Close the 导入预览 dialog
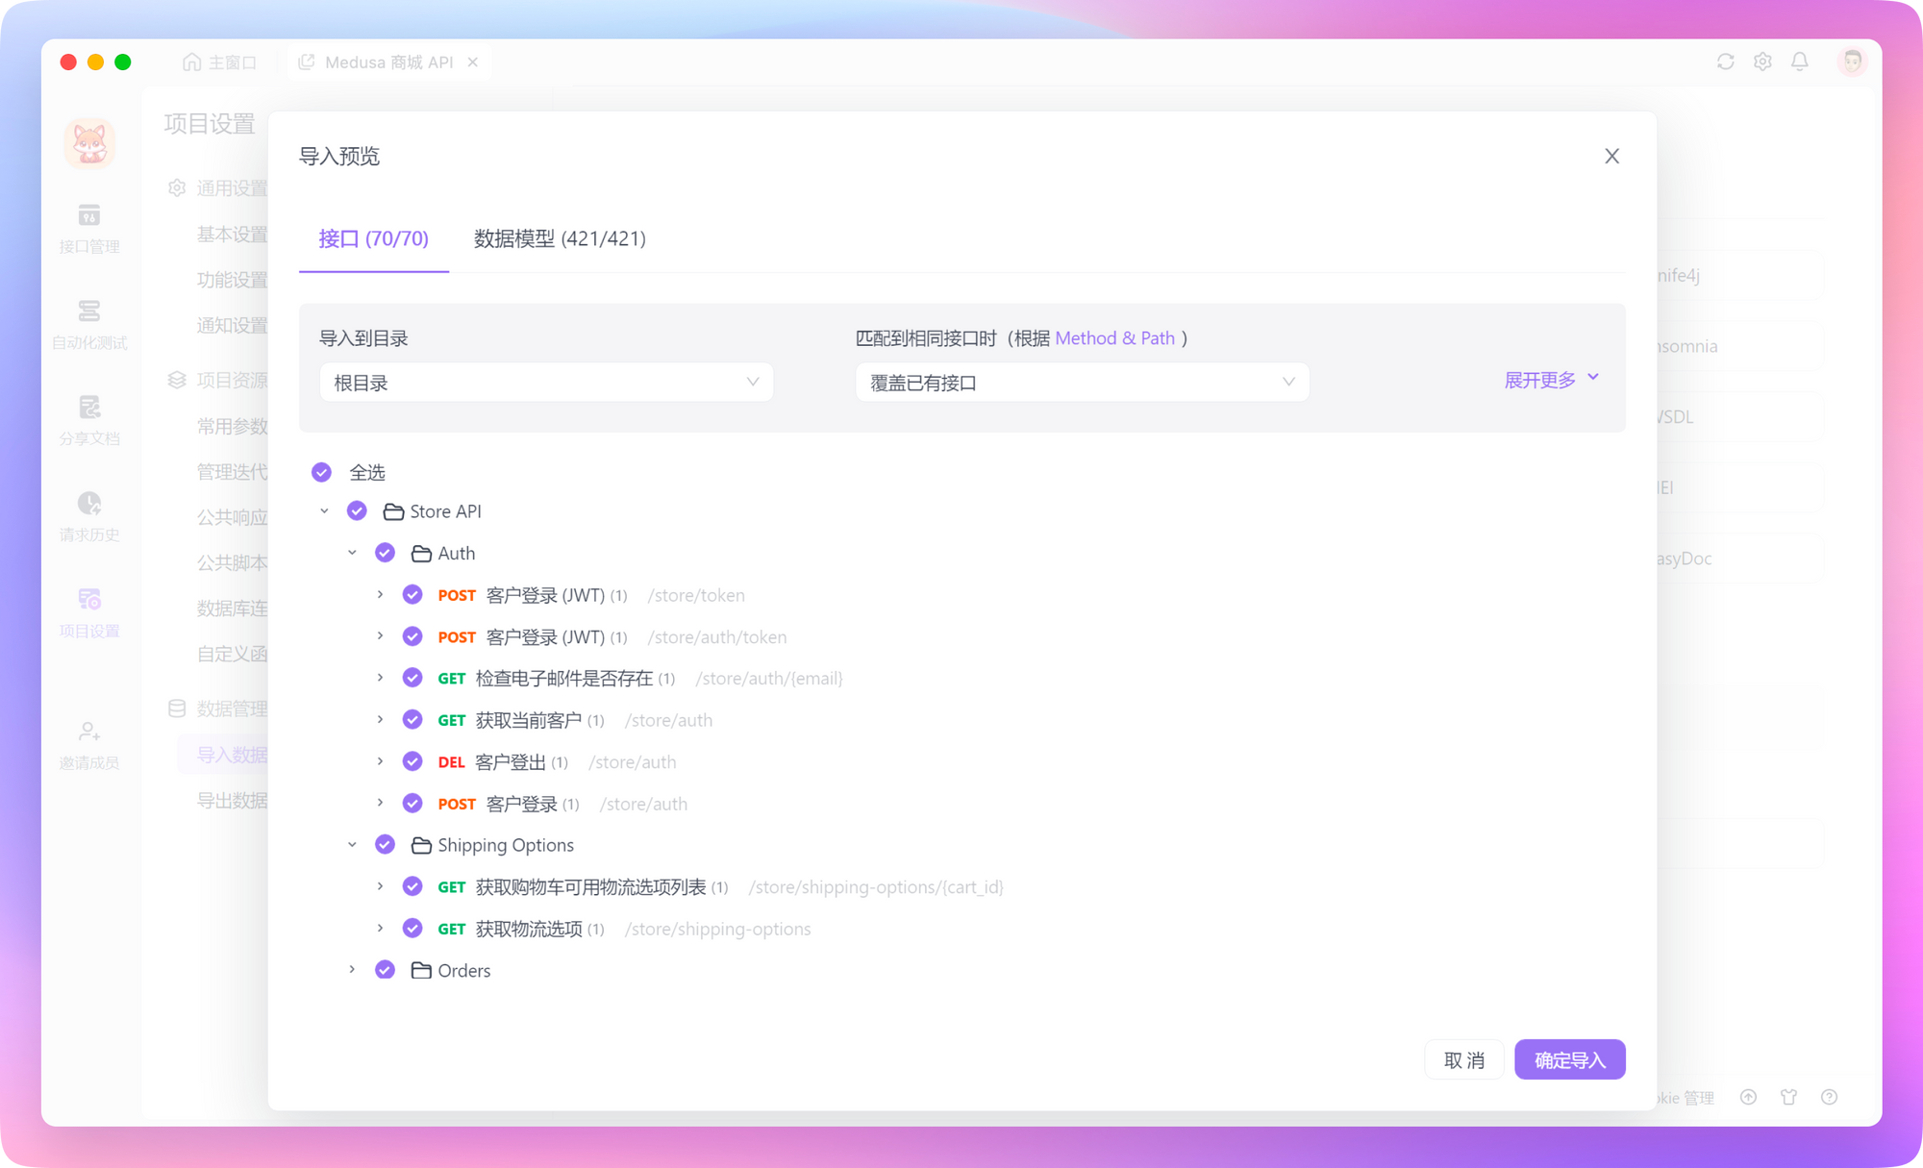The image size is (1923, 1168). [x=1612, y=156]
